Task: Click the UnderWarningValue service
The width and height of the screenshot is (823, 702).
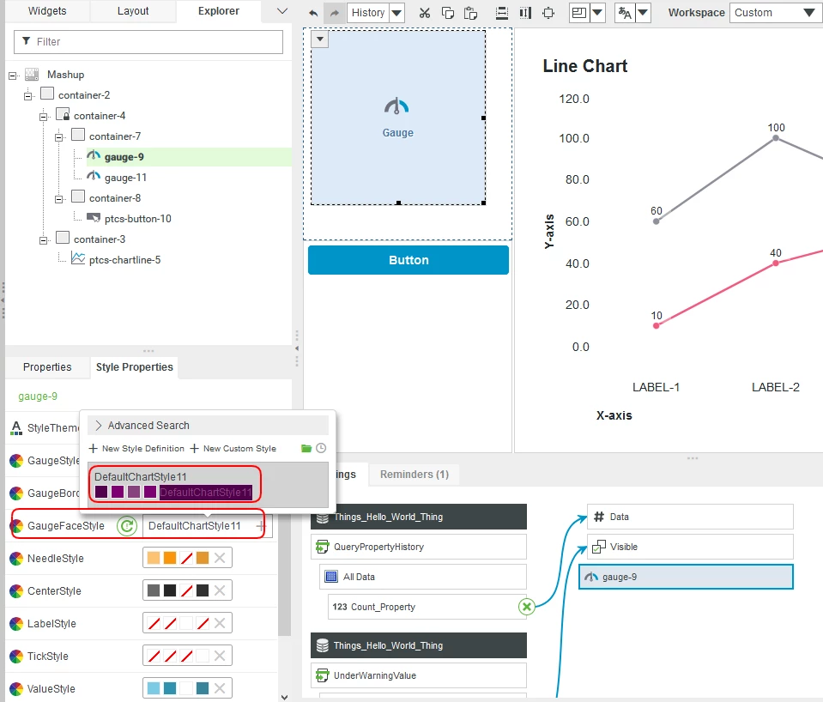Action: [x=419, y=675]
